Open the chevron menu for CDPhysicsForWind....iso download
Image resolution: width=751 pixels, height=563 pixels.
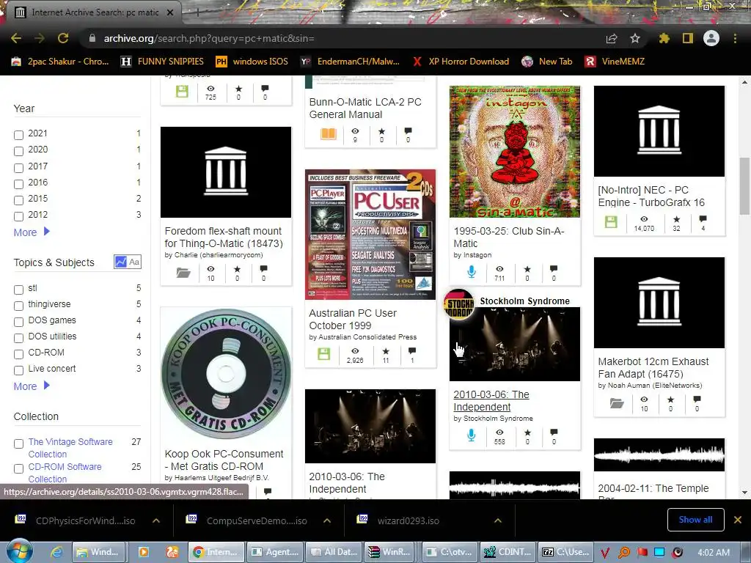click(156, 520)
